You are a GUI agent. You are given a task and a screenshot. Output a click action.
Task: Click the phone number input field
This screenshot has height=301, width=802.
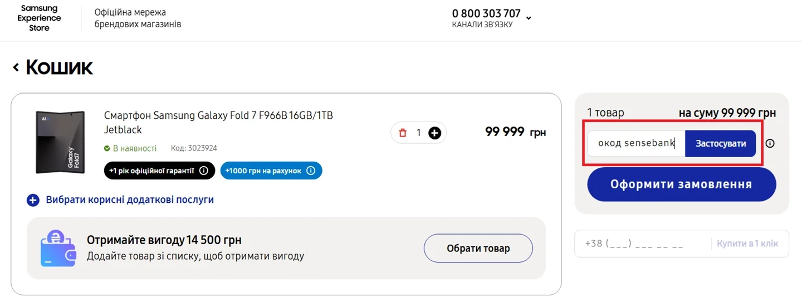[640, 244]
